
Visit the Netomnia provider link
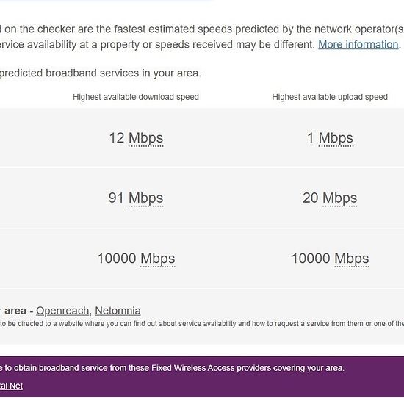pos(118,311)
